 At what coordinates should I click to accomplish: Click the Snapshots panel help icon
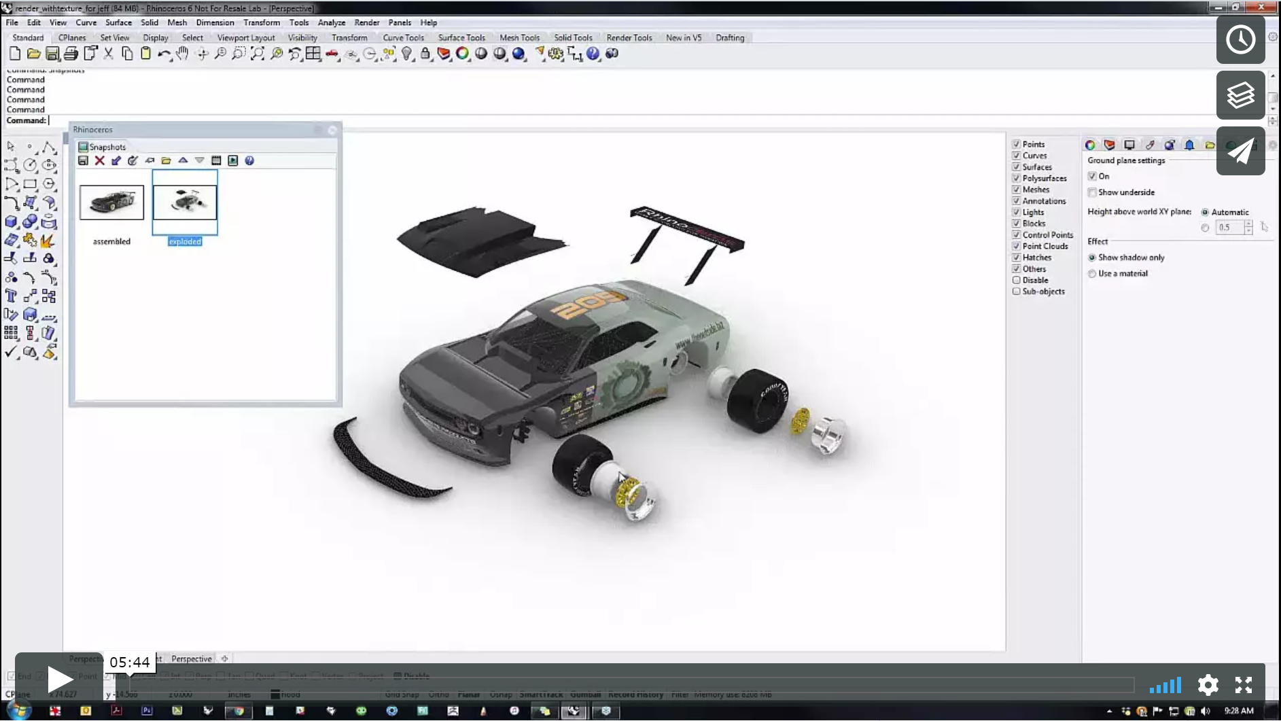(x=249, y=160)
